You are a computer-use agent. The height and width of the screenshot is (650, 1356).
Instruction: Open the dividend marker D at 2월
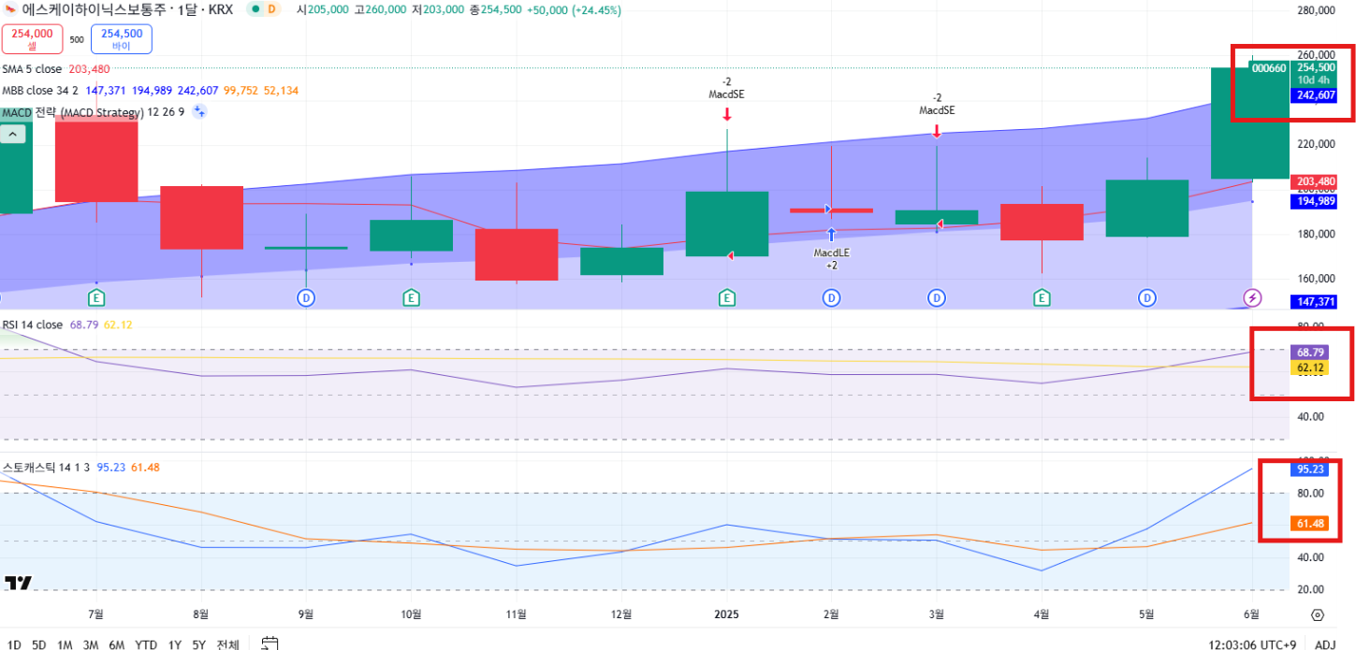pyautogui.click(x=831, y=298)
